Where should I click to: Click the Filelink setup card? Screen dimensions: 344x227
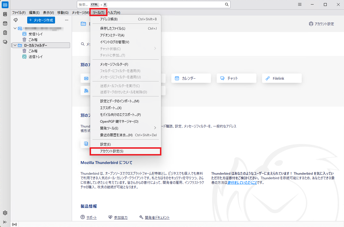click(x=282, y=78)
